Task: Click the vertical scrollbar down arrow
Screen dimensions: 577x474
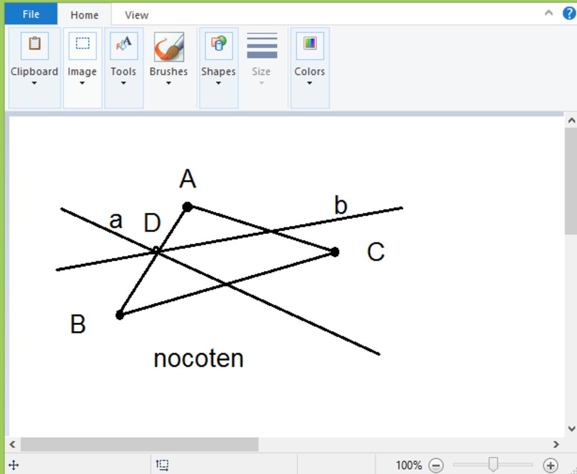Action: 571,428
